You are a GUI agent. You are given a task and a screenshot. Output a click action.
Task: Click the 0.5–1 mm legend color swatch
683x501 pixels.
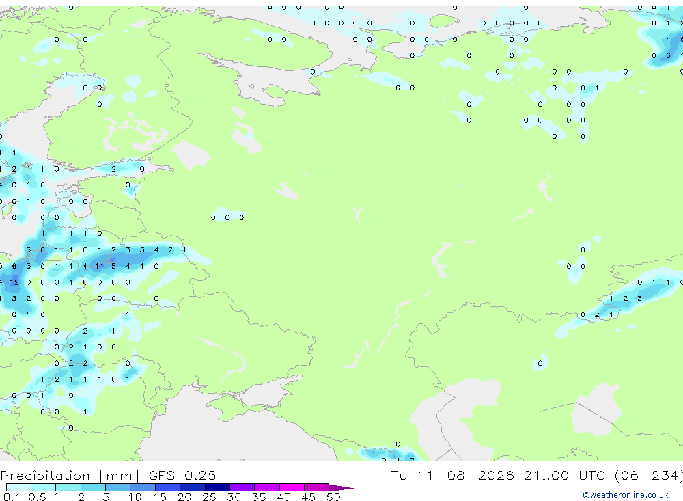coord(44,487)
